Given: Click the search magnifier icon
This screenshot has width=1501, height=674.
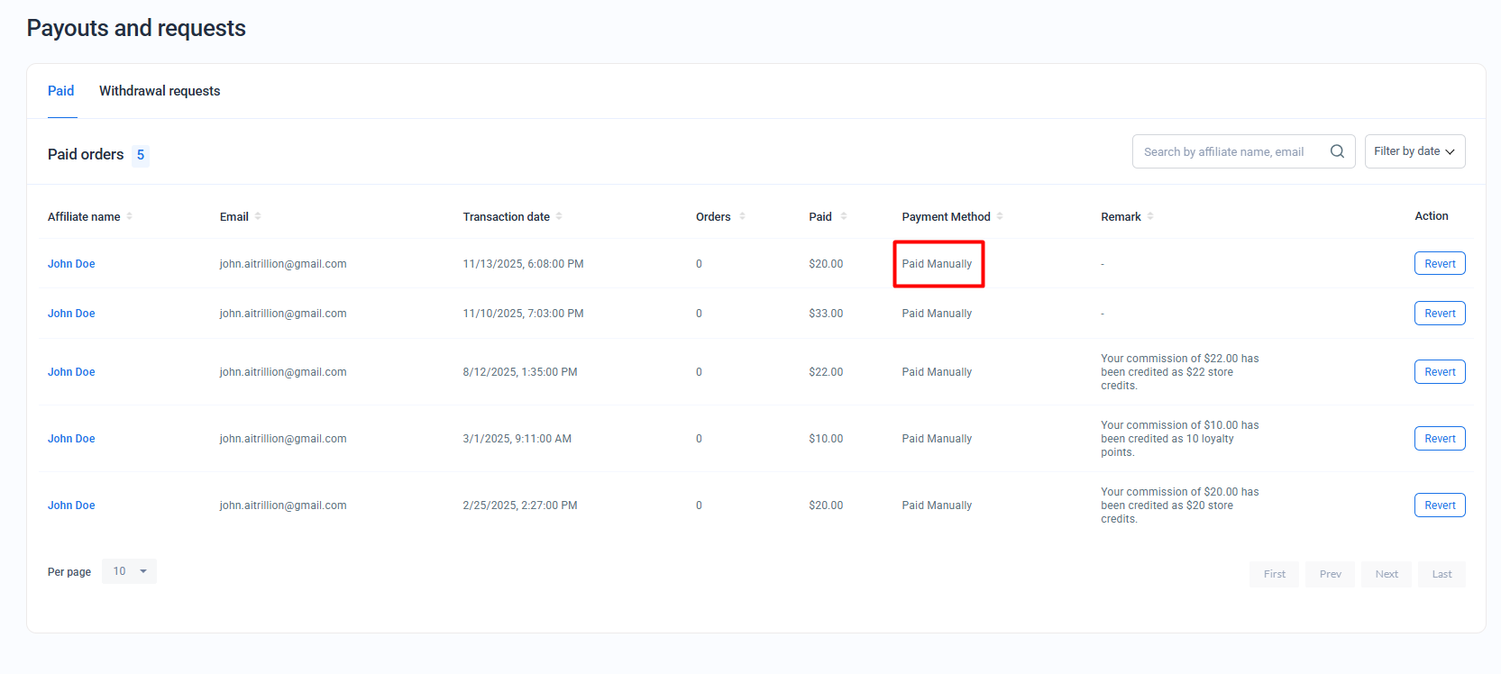Looking at the screenshot, I should click(1337, 151).
